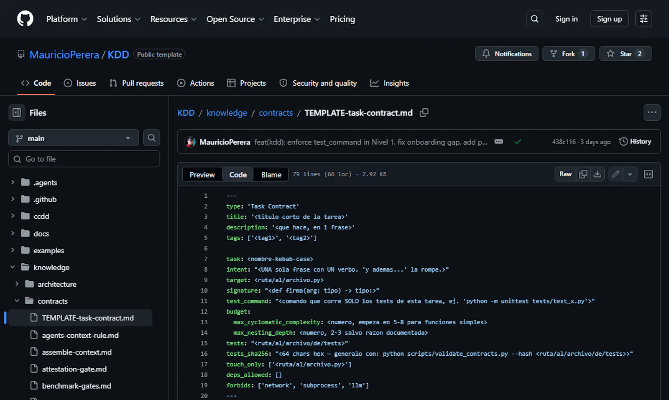Open commit 438c116 link
Image resolution: width=669 pixels, height=400 pixels.
564,142
